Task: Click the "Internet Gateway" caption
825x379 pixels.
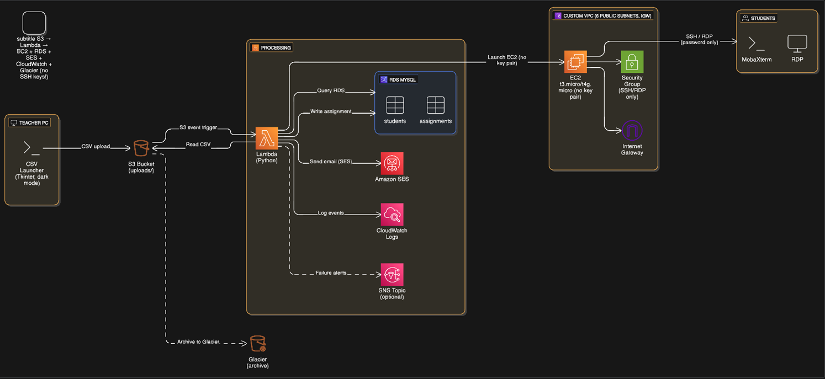Action: (632, 150)
